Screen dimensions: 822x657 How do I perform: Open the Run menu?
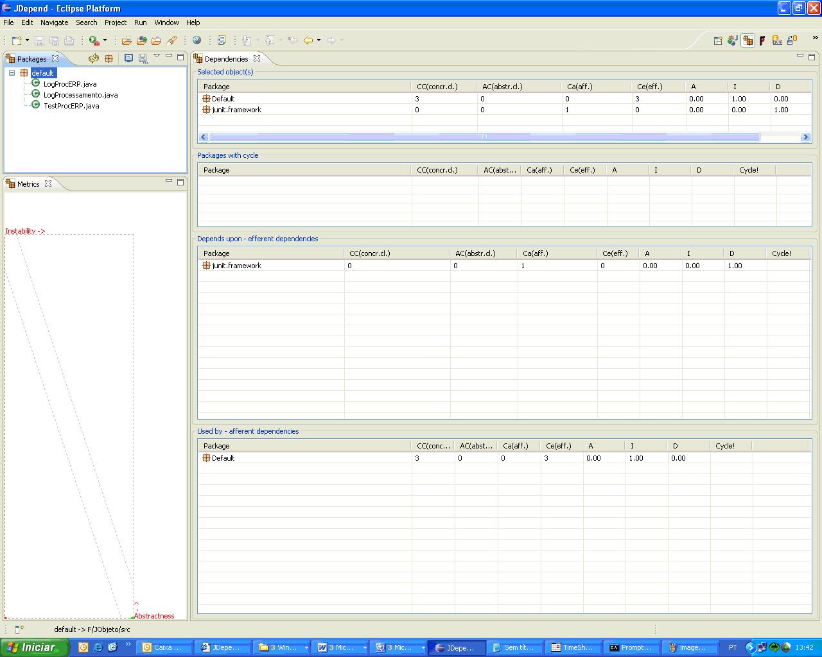click(x=141, y=22)
